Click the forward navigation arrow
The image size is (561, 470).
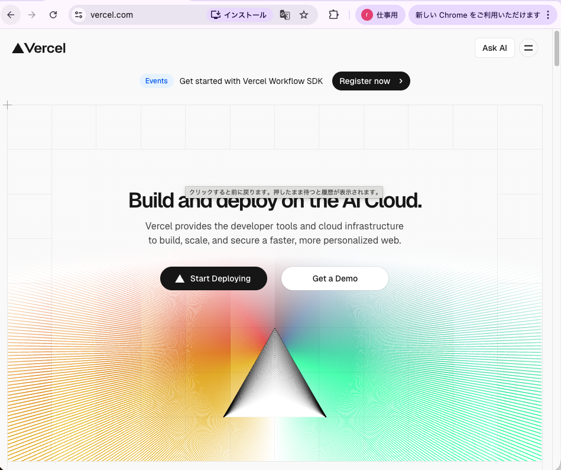[x=32, y=15]
